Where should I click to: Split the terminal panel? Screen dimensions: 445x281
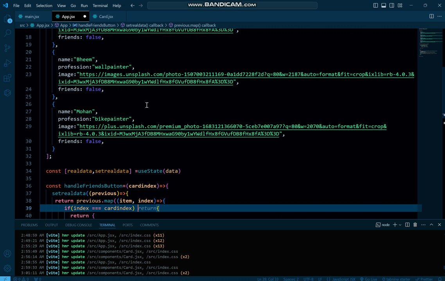[x=407, y=225]
